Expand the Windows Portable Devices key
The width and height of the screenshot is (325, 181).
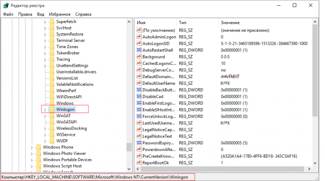(x=32, y=160)
